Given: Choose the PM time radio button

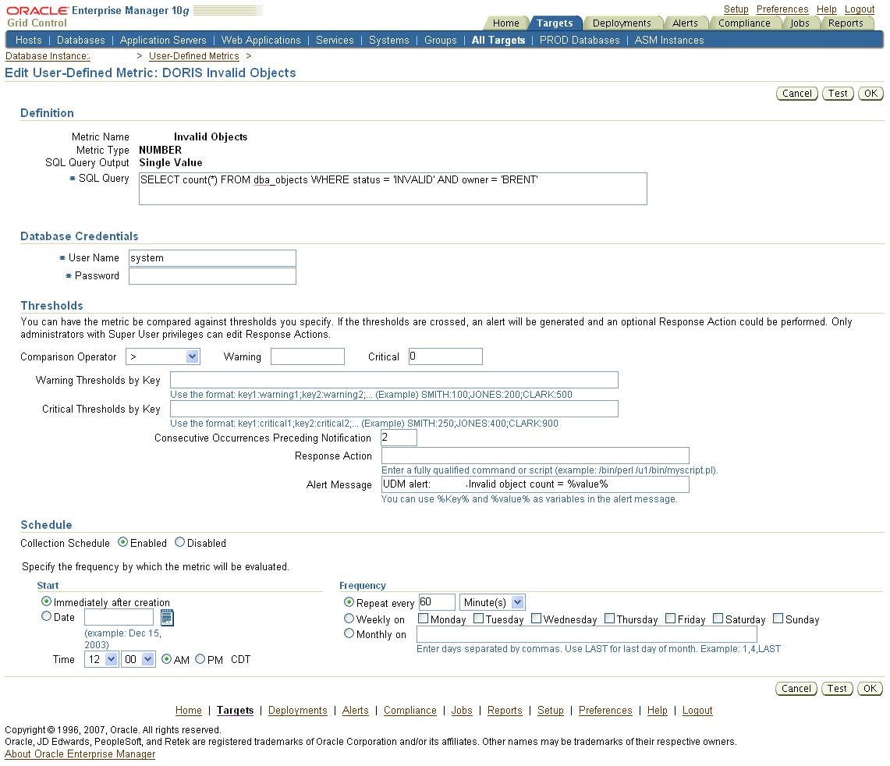Looking at the screenshot, I should 200,658.
